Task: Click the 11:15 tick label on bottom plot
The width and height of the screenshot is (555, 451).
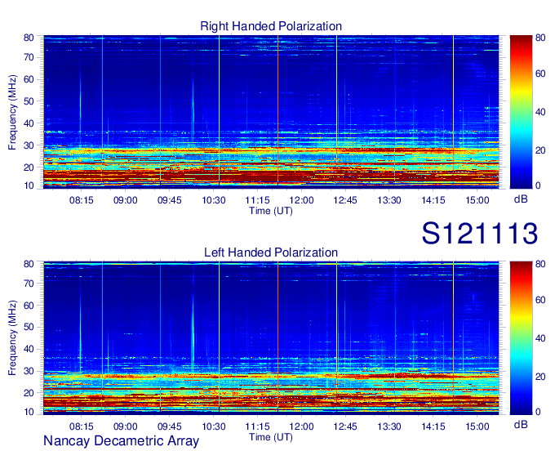Action: [257, 426]
